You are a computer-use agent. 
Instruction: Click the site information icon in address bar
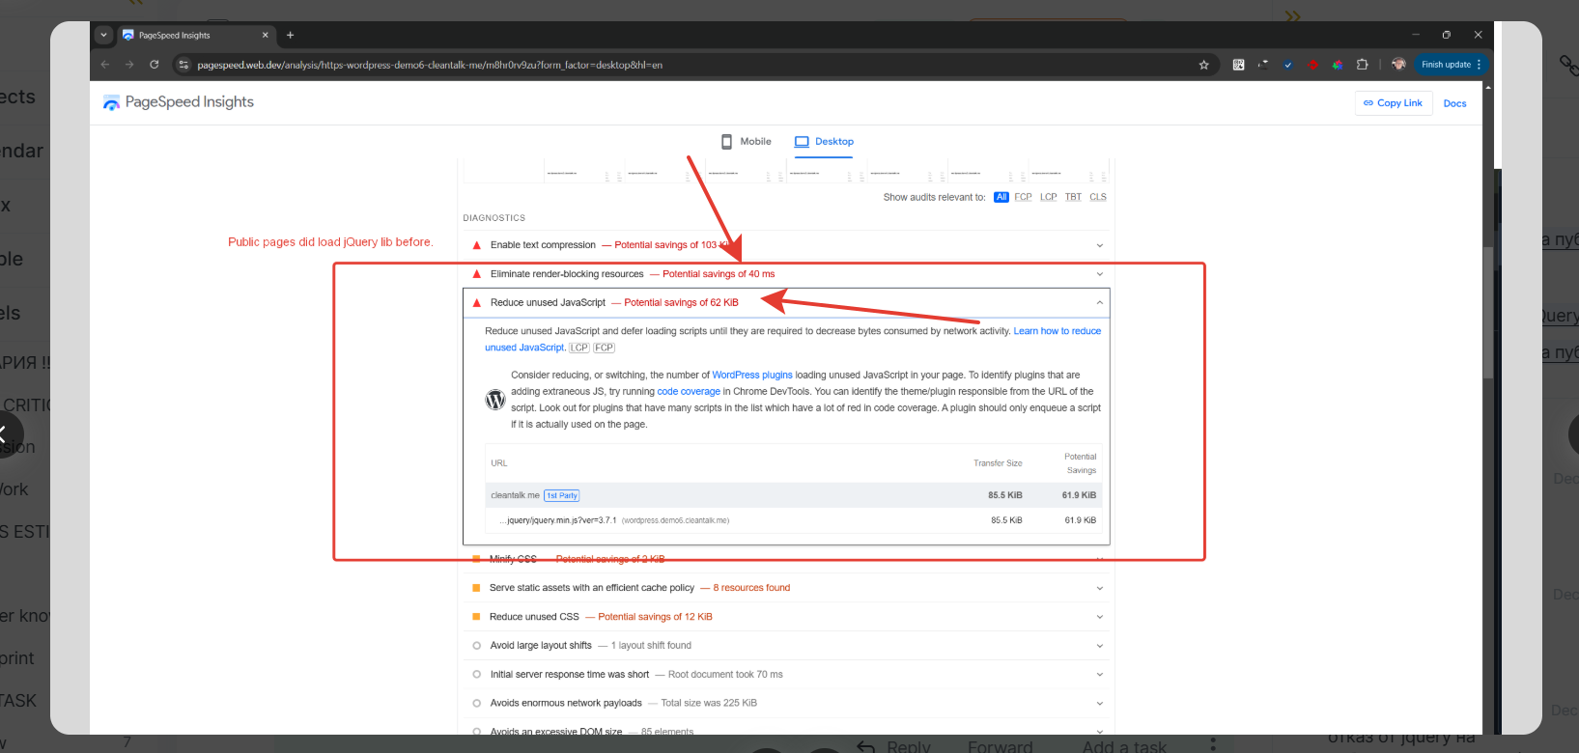tap(183, 65)
